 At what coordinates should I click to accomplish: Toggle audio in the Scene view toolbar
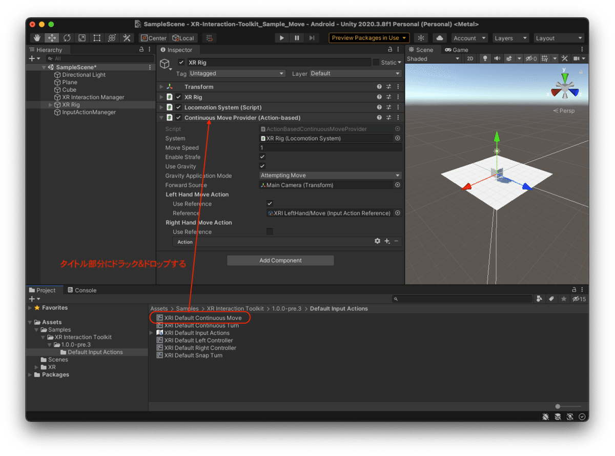coord(497,58)
